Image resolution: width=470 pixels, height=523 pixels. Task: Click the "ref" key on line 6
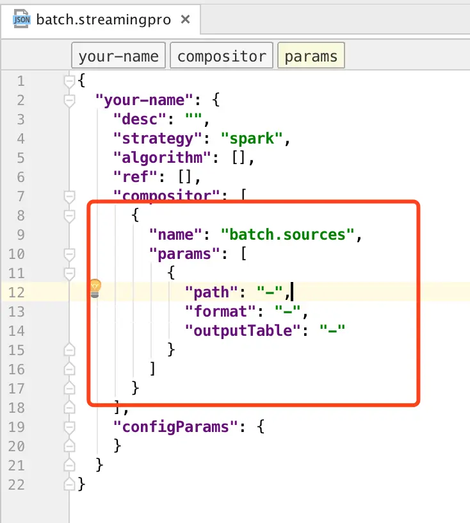point(135,177)
